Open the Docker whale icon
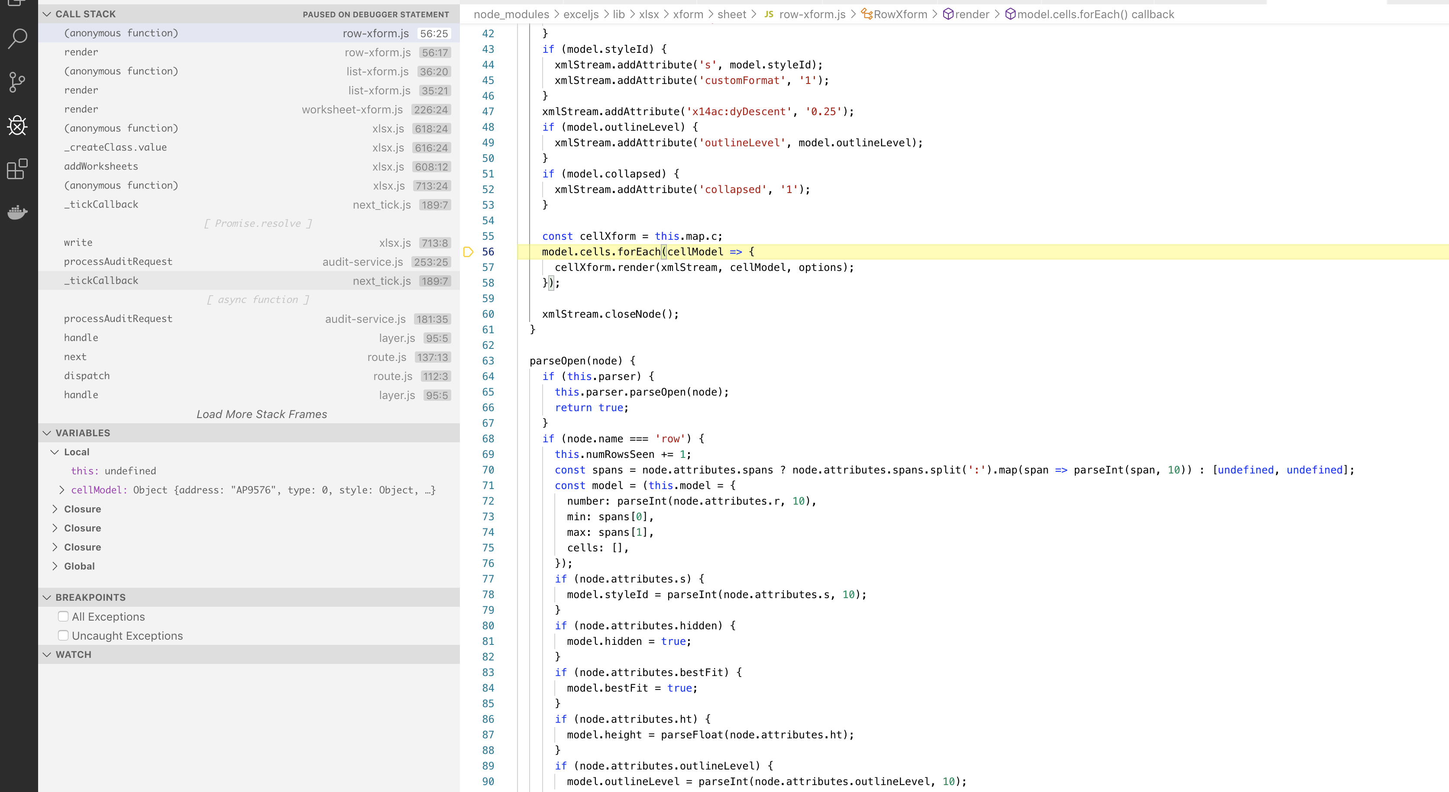The height and width of the screenshot is (792, 1449). click(x=18, y=212)
